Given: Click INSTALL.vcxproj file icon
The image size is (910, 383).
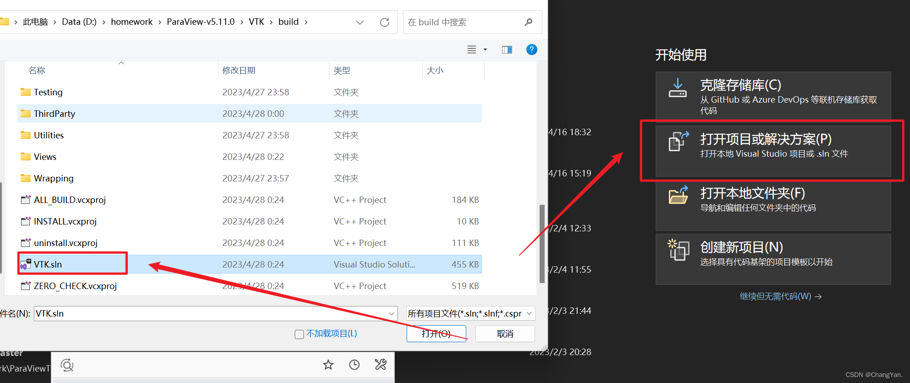Looking at the screenshot, I should [26, 221].
